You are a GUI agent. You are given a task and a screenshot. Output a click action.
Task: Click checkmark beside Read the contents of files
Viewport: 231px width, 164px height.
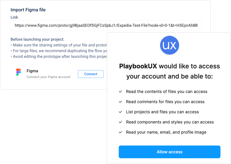point(121,92)
